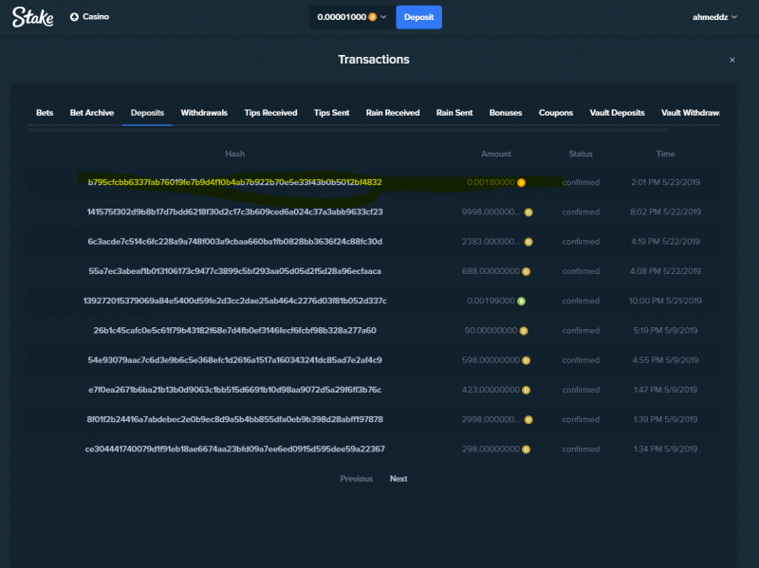
Task: Click the Bitcoin icon beside 0.00180000
Action: pyautogui.click(x=521, y=182)
